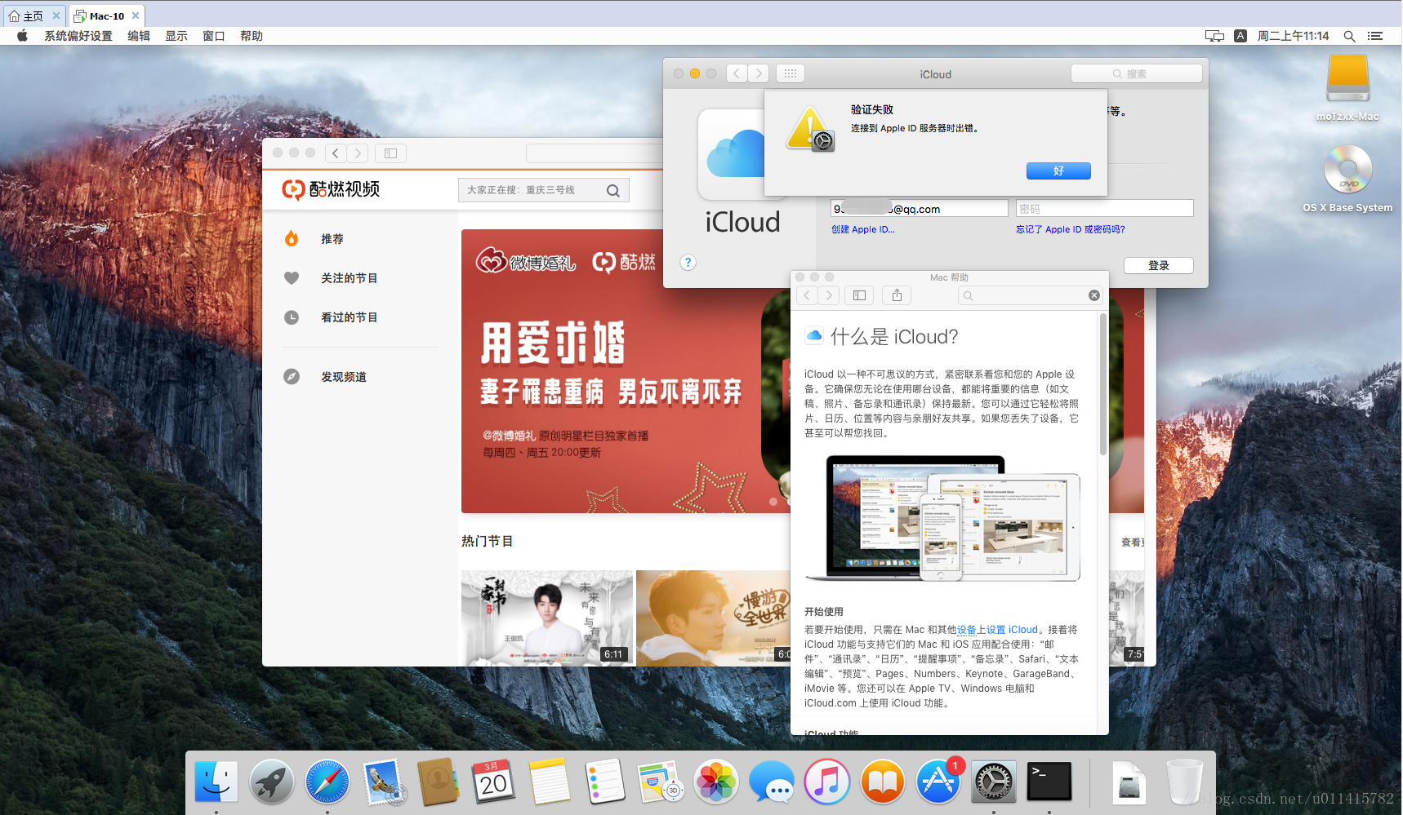Open 系统偏好设置 menu
The image size is (1403, 815).
point(78,36)
